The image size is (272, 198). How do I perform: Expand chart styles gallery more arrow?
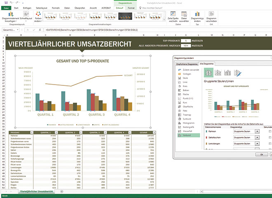(164, 20)
